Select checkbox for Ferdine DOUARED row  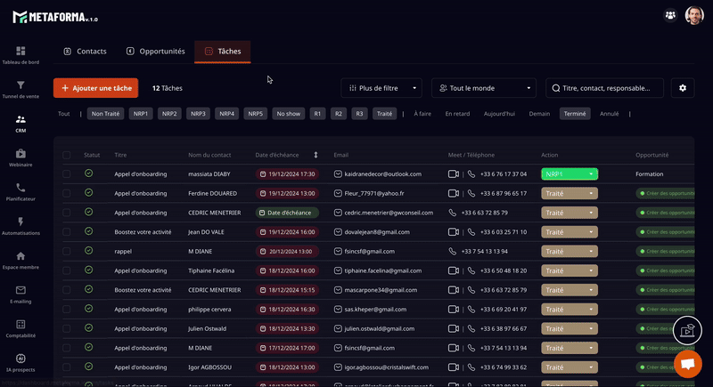click(x=67, y=193)
